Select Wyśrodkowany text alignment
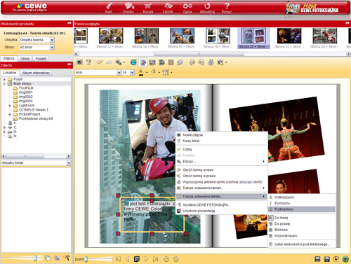The image size is (351, 264). [x=302, y=236]
